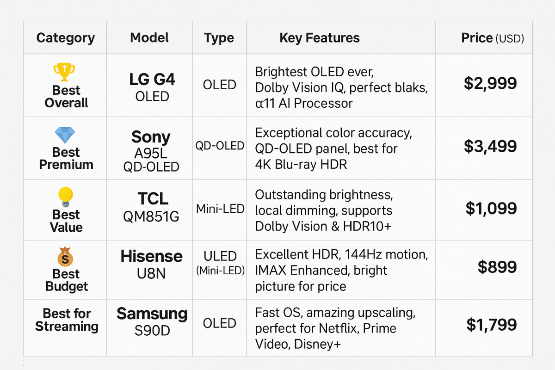This screenshot has height=370, width=555.
Task: Click the Hisense U8N model name
Action: (152, 264)
